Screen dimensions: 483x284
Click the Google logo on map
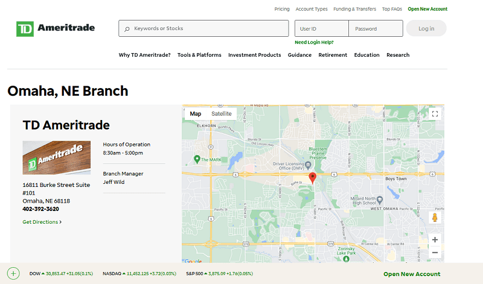point(193,261)
